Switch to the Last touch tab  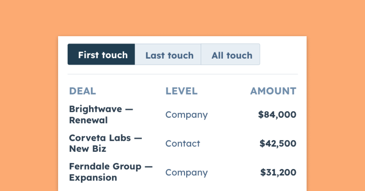(x=168, y=54)
